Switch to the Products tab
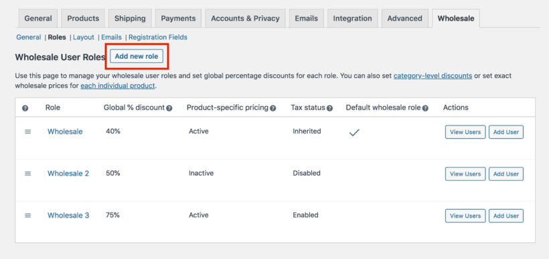The image size is (549, 259). coord(83,19)
